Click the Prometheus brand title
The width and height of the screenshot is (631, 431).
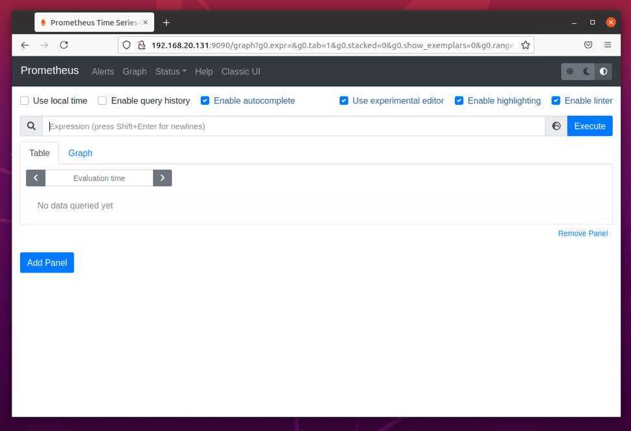click(49, 71)
